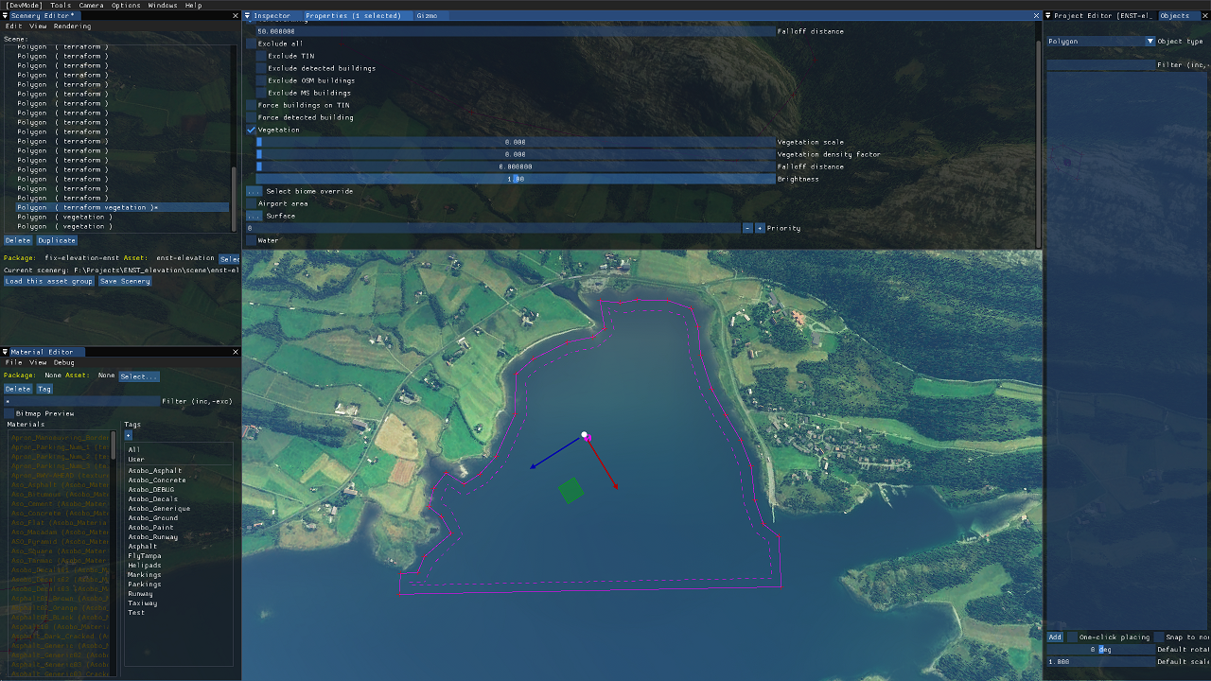Viewport: 1211px width, 681px height.
Task: Click the blue gizmo axis arrowhead
Action: (x=533, y=466)
